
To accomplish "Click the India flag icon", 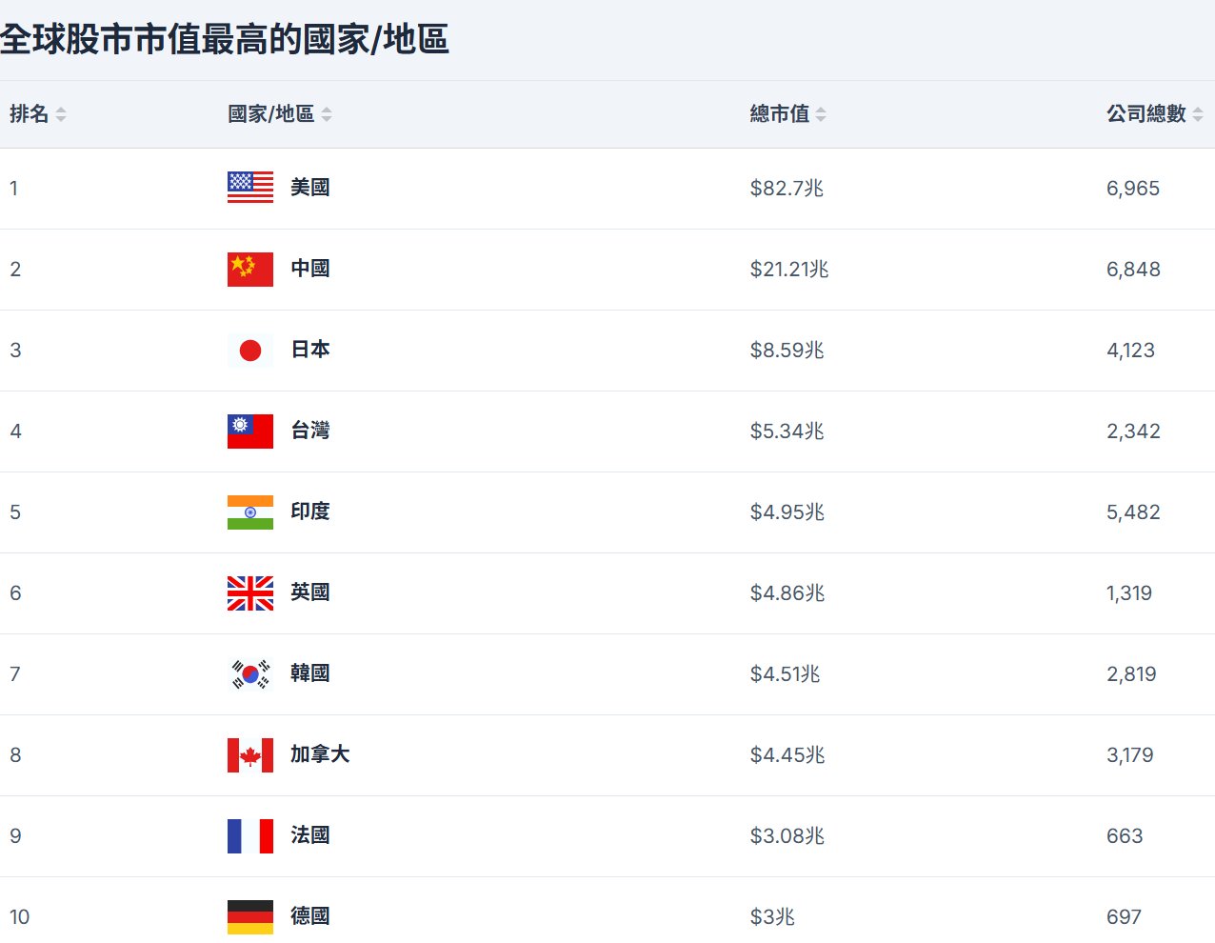I will (x=250, y=512).
